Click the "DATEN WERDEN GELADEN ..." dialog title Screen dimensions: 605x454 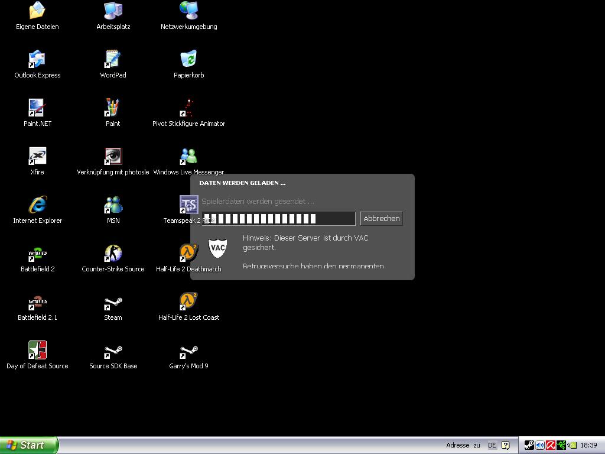pos(242,183)
